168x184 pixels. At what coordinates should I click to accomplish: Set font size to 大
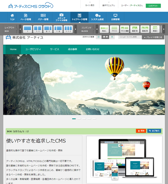(112, 37)
